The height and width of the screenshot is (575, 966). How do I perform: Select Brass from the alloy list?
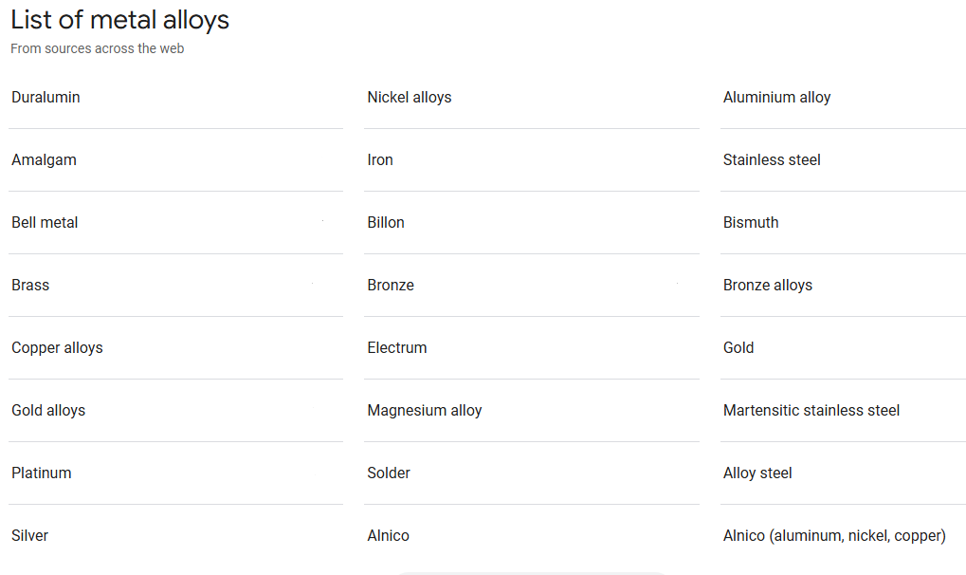[x=30, y=285]
